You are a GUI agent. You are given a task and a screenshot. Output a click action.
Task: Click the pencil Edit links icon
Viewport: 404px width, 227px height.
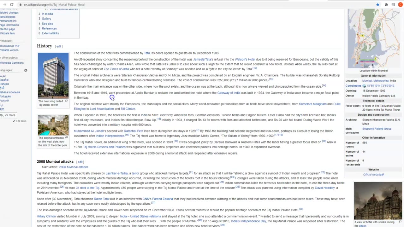click(x=14, y=121)
